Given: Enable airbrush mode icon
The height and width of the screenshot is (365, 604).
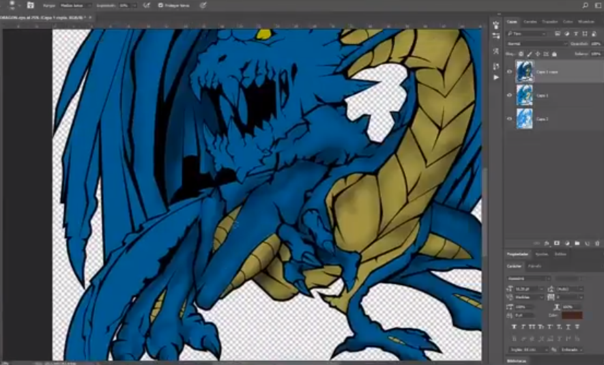Looking at the screenshot, I should pyautogui.click(x=146, y=5).
